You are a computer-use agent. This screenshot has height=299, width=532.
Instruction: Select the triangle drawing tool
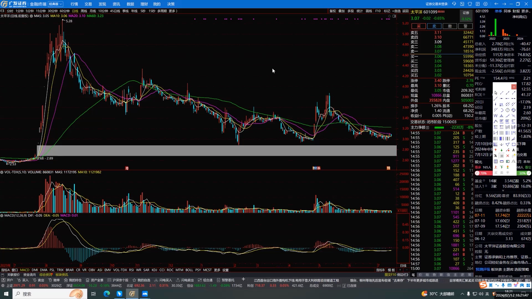coord(508,145)
